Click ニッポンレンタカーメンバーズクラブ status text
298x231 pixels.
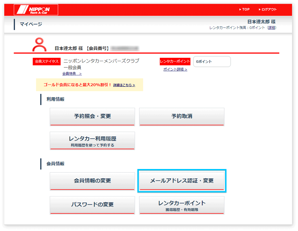click(101, 61)
